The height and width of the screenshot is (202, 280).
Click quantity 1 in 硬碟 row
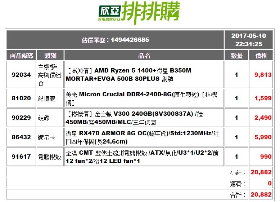(x=236, y=118)
